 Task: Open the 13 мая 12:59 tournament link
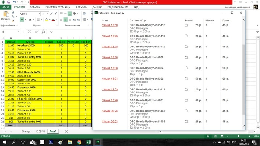[110, 89]
